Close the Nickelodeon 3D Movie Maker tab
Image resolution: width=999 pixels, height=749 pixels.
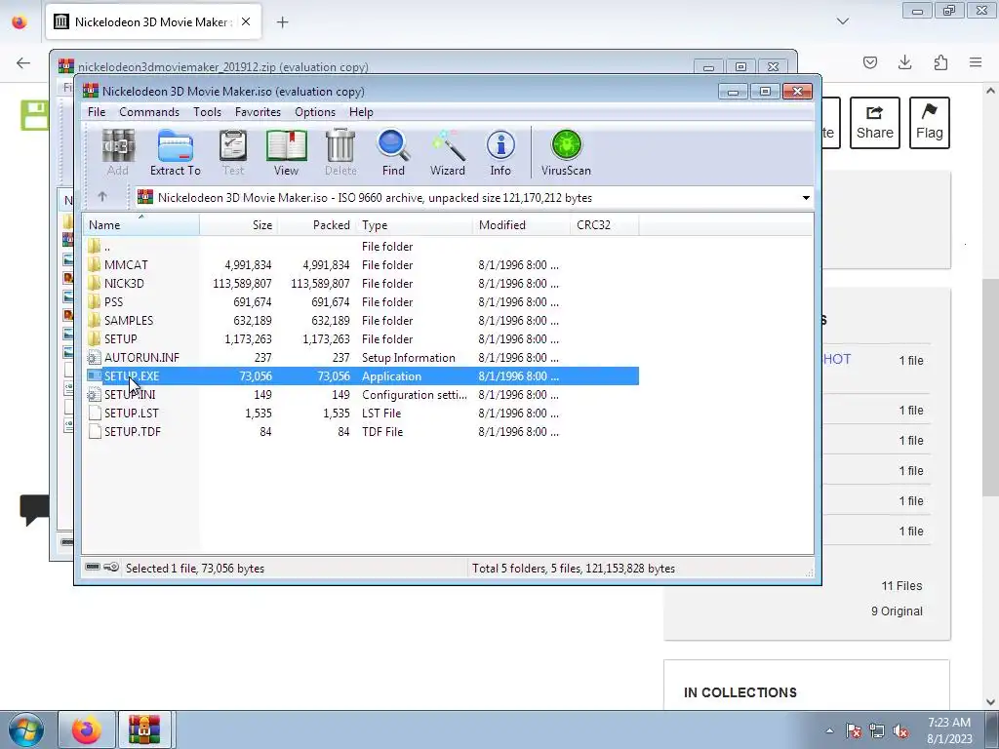pyautogui.click(x=246, y=21)
